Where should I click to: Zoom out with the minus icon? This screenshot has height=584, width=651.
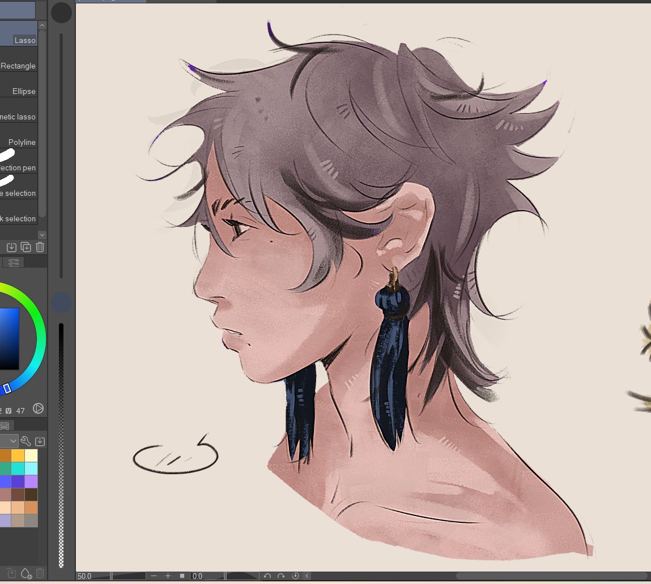[154, 576]
